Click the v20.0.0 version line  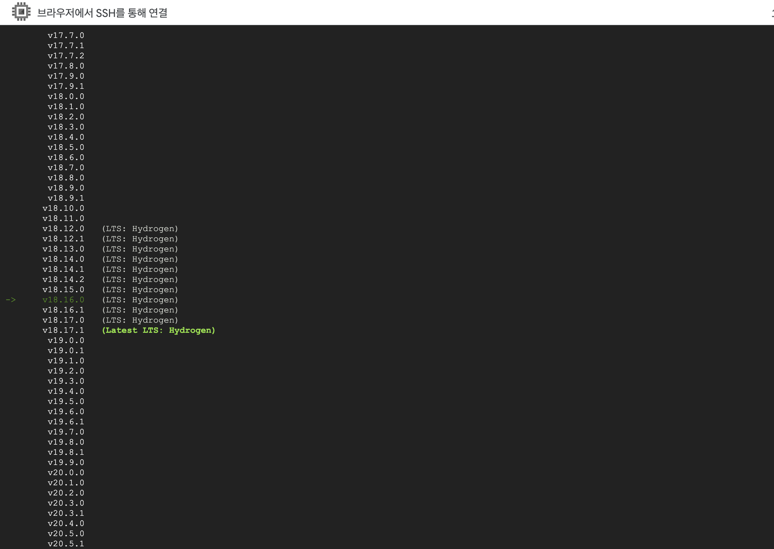[66, 472]
